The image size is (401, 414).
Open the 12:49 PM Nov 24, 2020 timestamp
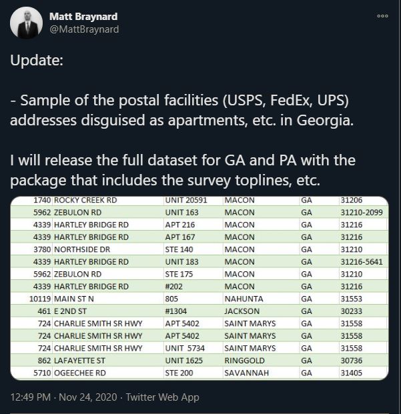pos(63,397)
